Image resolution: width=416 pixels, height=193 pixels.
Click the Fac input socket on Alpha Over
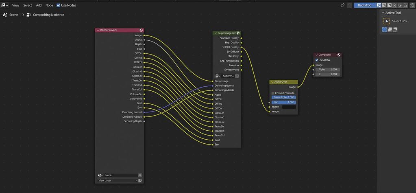click(x=269, y=102)
